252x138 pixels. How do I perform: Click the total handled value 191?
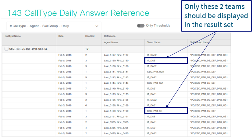[87, 49]
